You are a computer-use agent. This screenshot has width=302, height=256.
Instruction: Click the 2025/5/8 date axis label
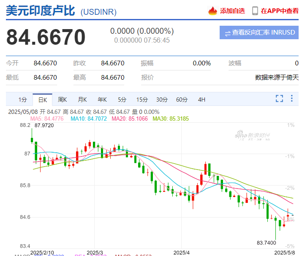click(x=285, y=253)
